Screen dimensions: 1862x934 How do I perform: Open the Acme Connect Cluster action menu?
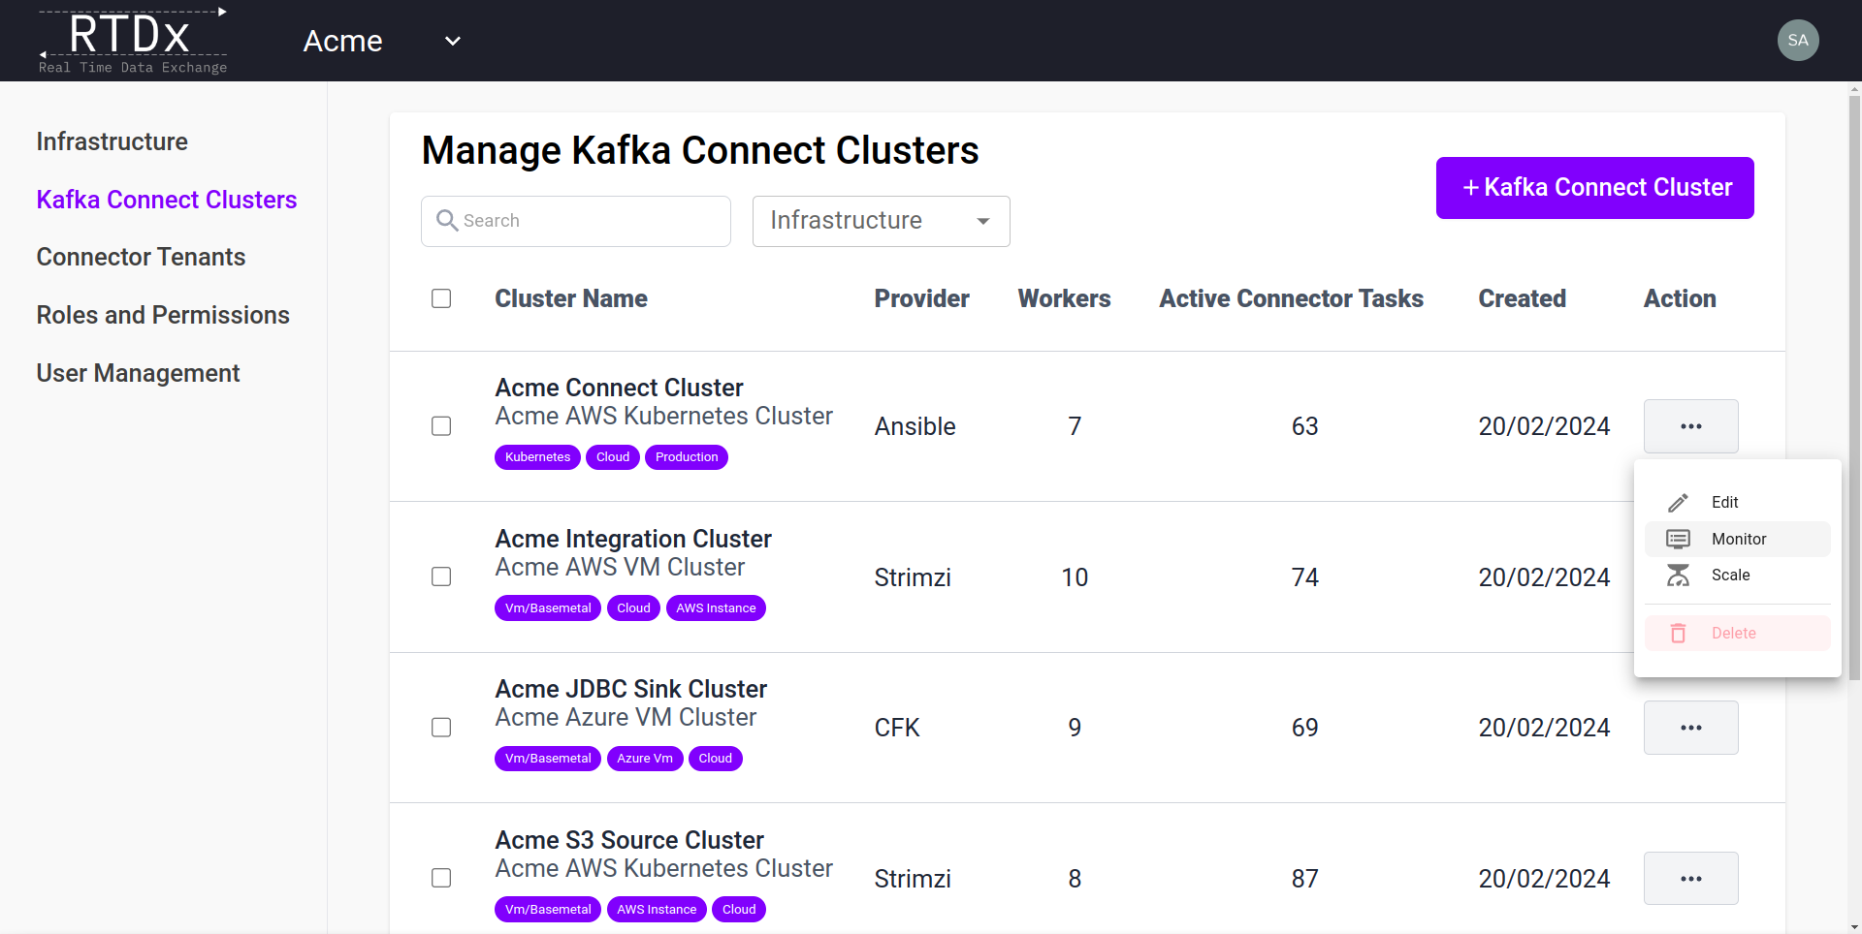coord(1690,426)
